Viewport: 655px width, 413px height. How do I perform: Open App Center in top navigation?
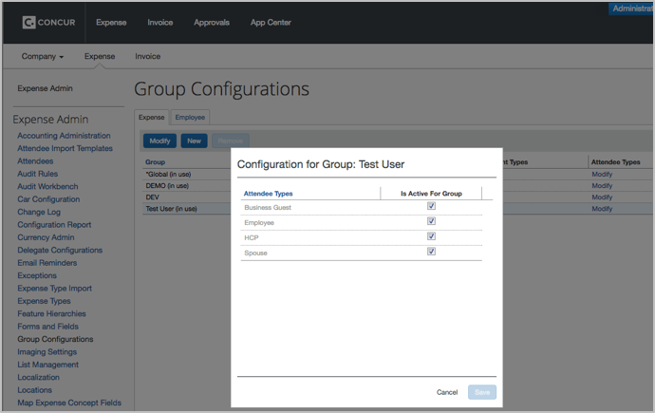[271, 22]
